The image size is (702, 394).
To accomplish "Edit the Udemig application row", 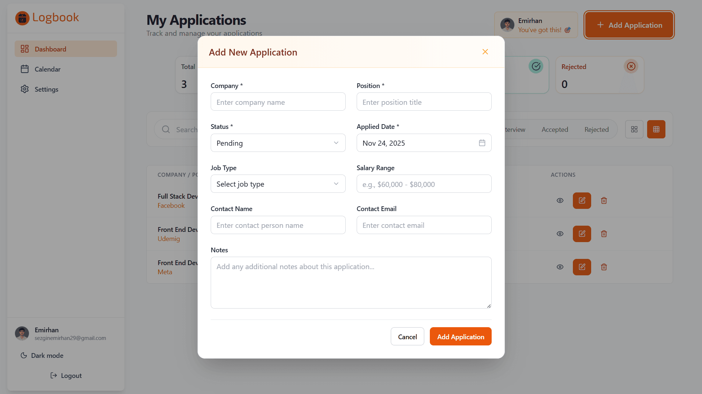I will click(582, 234).
